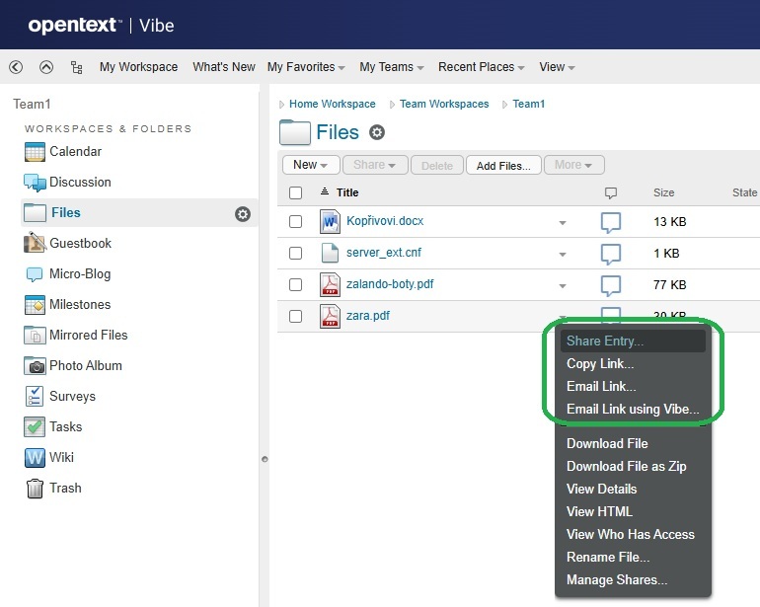Choose Email Link using Vibe...

point(633,410)
